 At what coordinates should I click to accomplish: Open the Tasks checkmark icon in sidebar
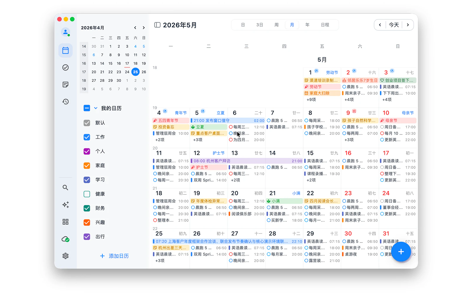click(x=65, y=68)
